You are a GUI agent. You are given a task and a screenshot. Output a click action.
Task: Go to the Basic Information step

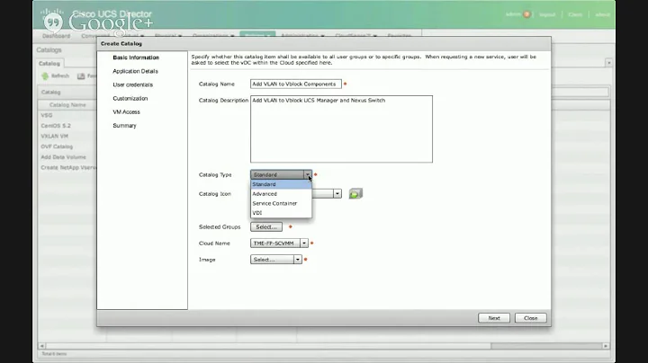pyautogui.click(x=136, y=58)
